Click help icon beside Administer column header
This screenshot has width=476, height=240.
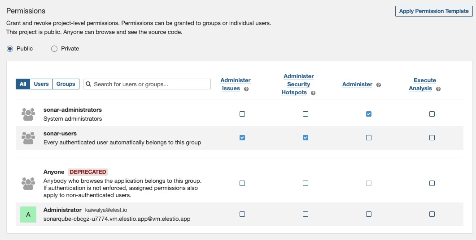coord(379,85)
